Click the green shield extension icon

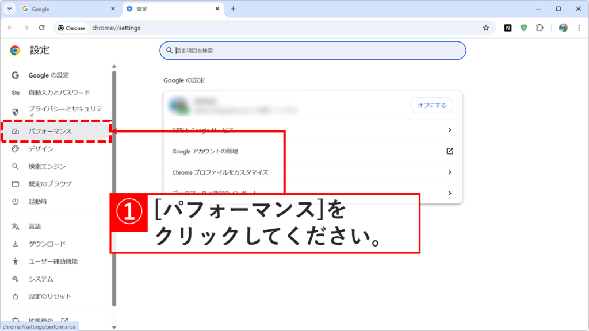coord(525,27)
